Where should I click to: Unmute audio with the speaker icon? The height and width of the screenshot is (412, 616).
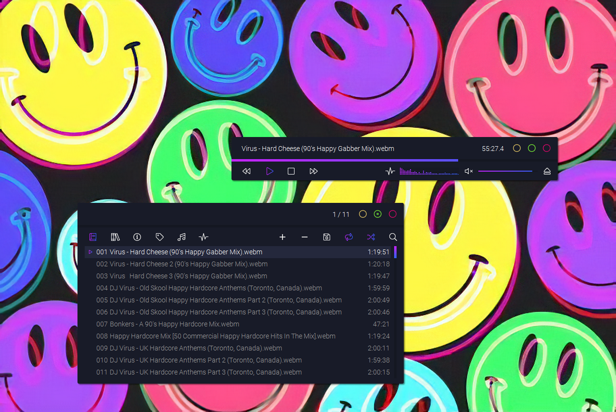coord(469,171)
